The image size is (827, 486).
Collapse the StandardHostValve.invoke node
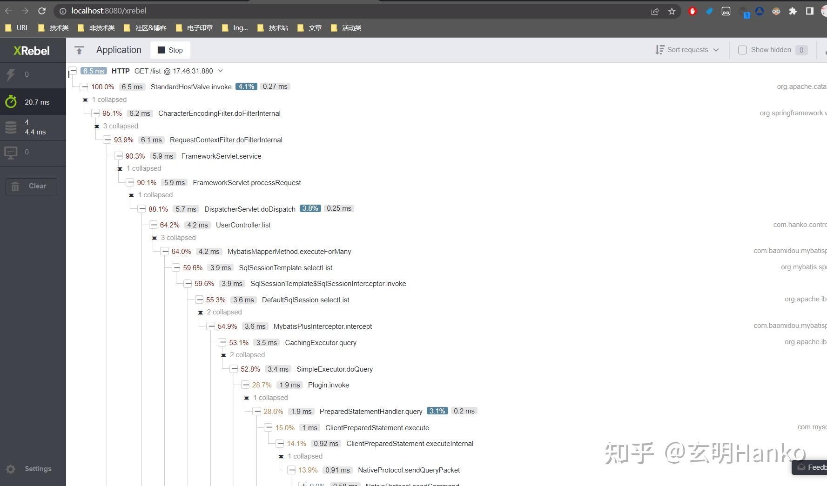point(84,87)
